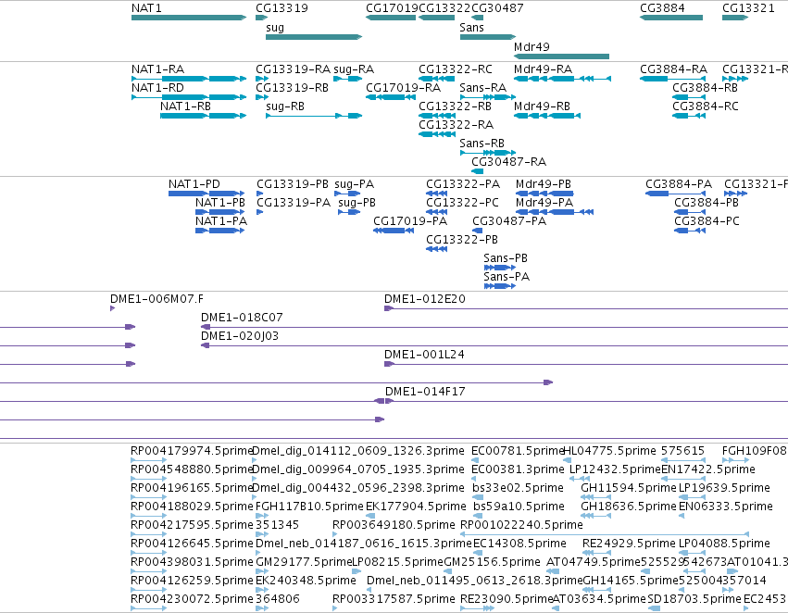
Task: Click the EC00781.5prime EST label
Action: click(x=517, y=451)
